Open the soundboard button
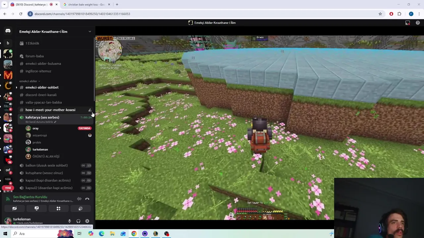The height and width of the screenshot is (238, 424). coord(80,209)
